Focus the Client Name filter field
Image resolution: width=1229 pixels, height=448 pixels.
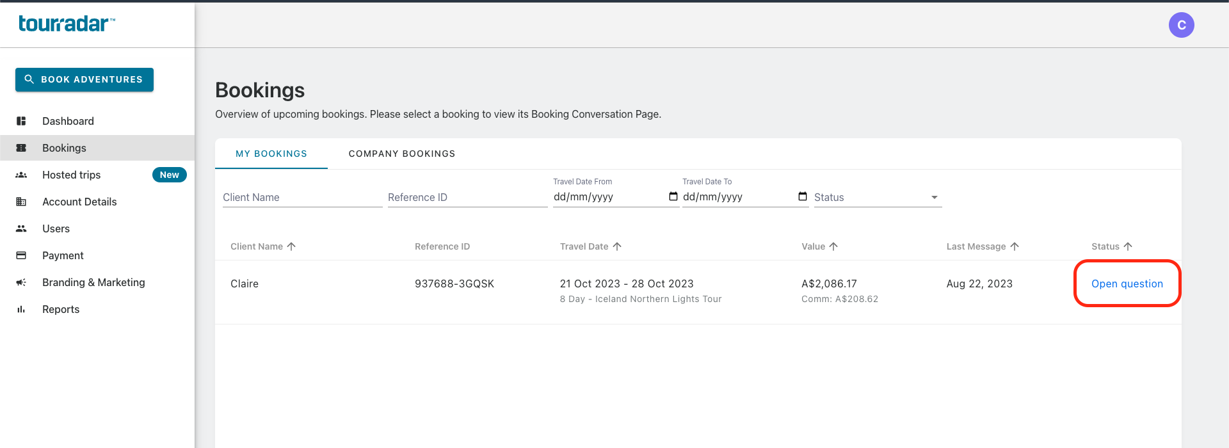[x=302, y=197]
